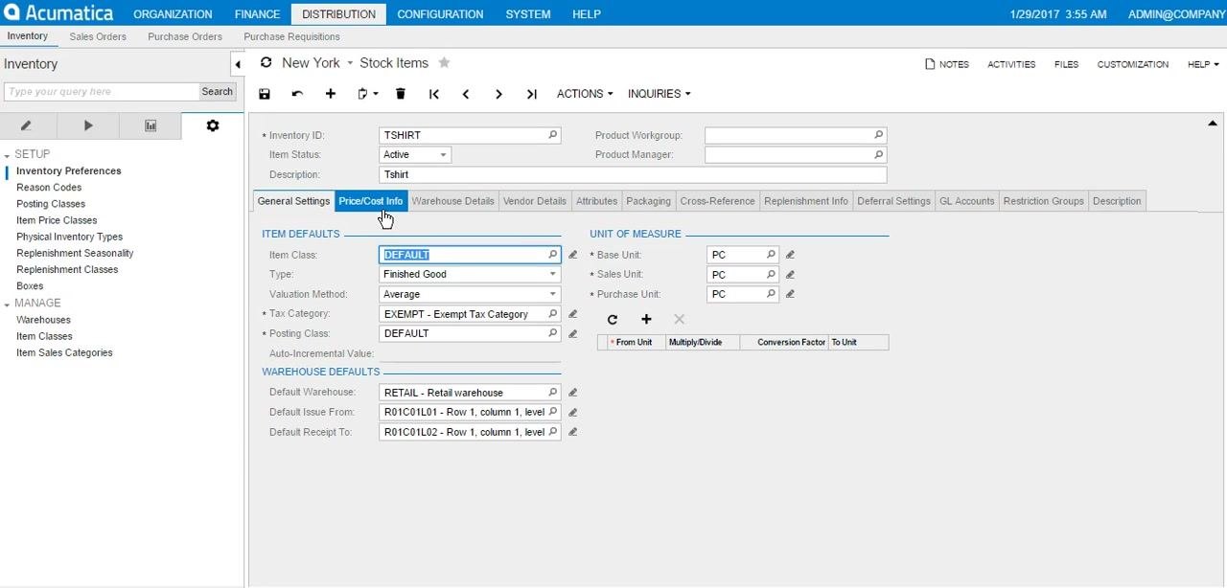Viewport: 1227px width, 588px height.
Task: Edit Default Warehouse with pencil icon
Action: click(x=573, y=393)
